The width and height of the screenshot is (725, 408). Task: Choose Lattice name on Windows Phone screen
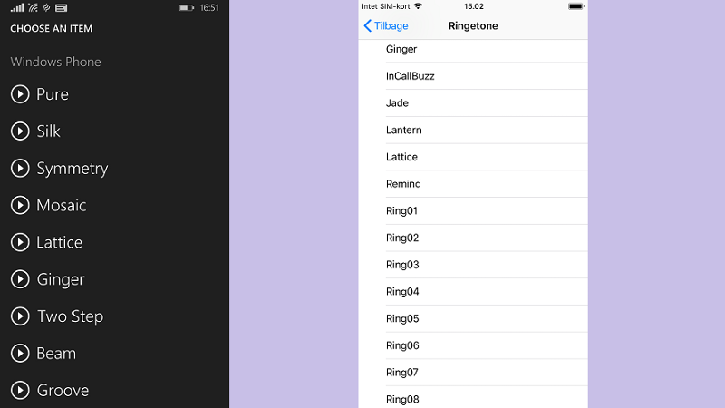point(60,242)
